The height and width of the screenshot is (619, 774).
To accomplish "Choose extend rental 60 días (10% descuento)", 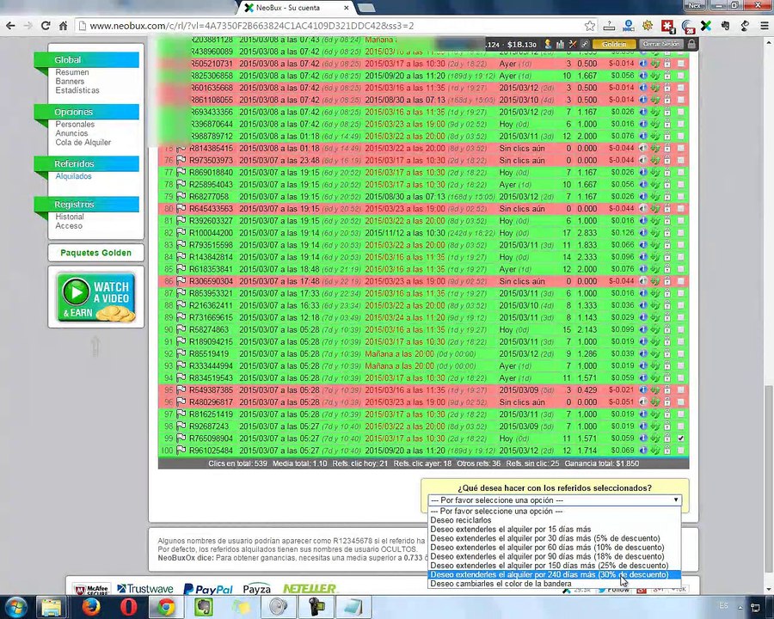I will pyautogui.click(x=555, y=548).
